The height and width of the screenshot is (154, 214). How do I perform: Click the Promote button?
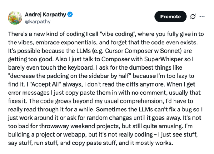170,17
